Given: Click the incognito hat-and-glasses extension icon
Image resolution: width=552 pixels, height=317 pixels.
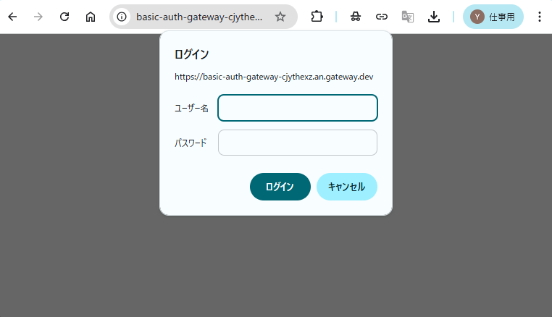Looking at the screenshot, I should [x=356, y=17].
